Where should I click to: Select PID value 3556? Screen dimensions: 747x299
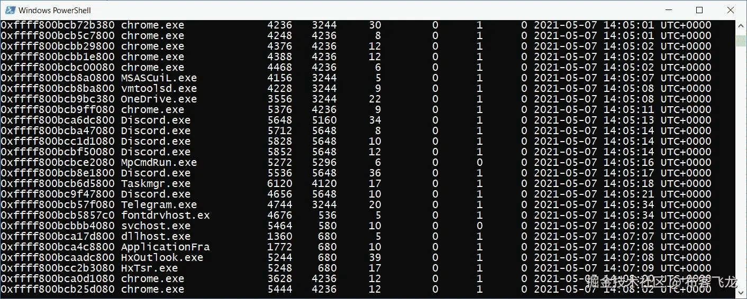[279, 99]
